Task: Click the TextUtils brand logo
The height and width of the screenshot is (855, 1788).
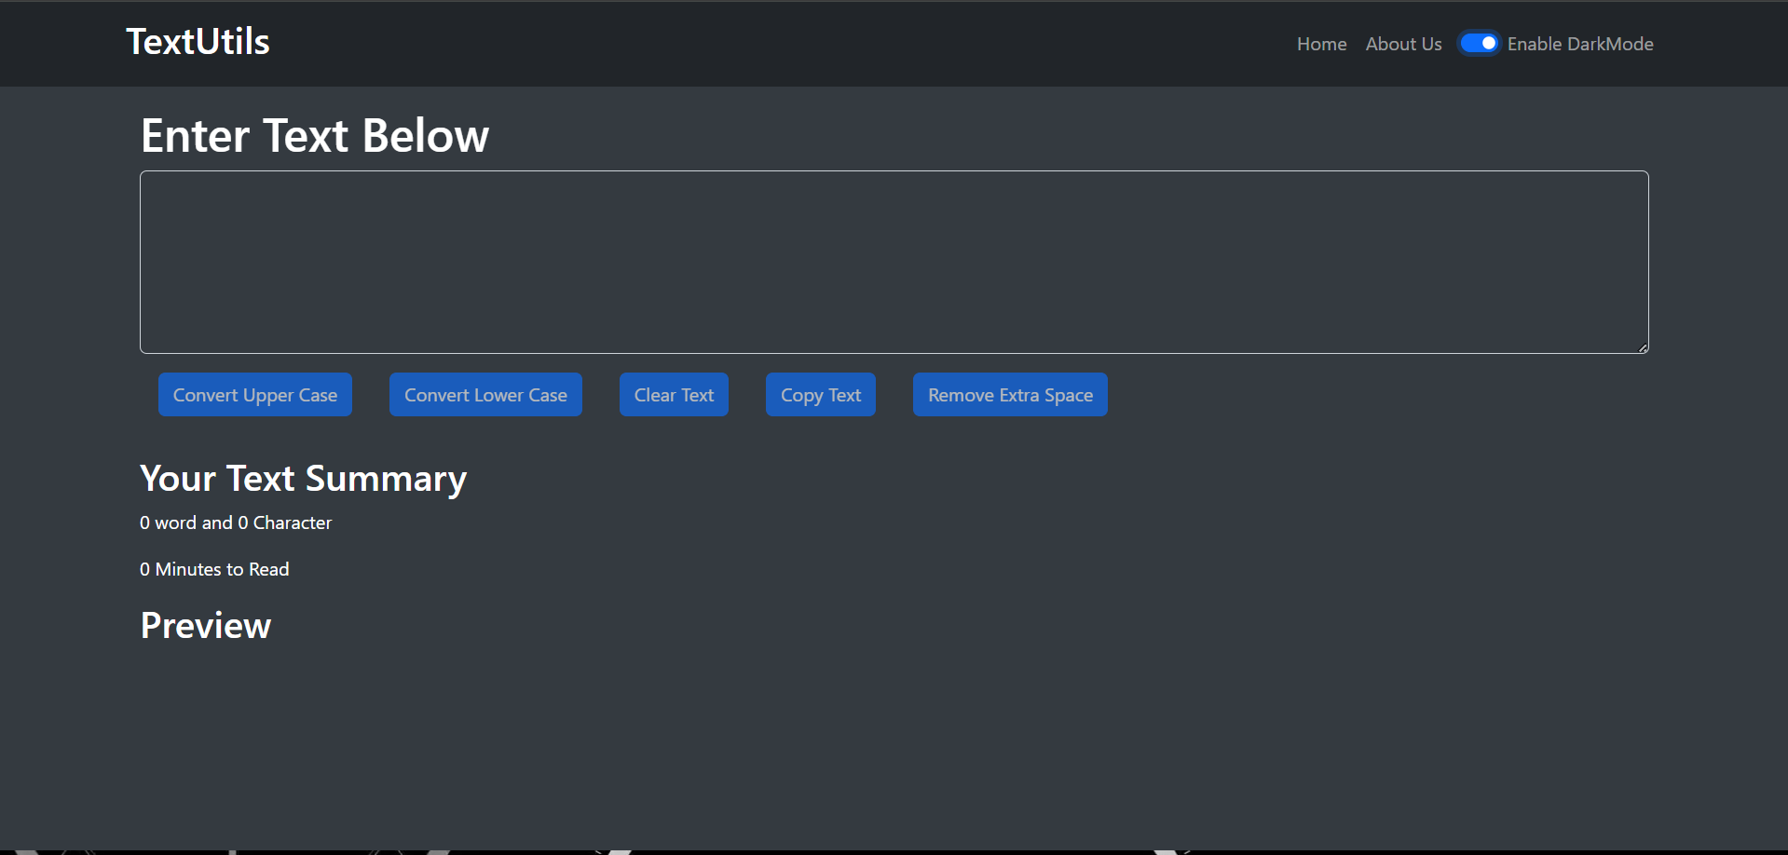Action: pos(198,42)
